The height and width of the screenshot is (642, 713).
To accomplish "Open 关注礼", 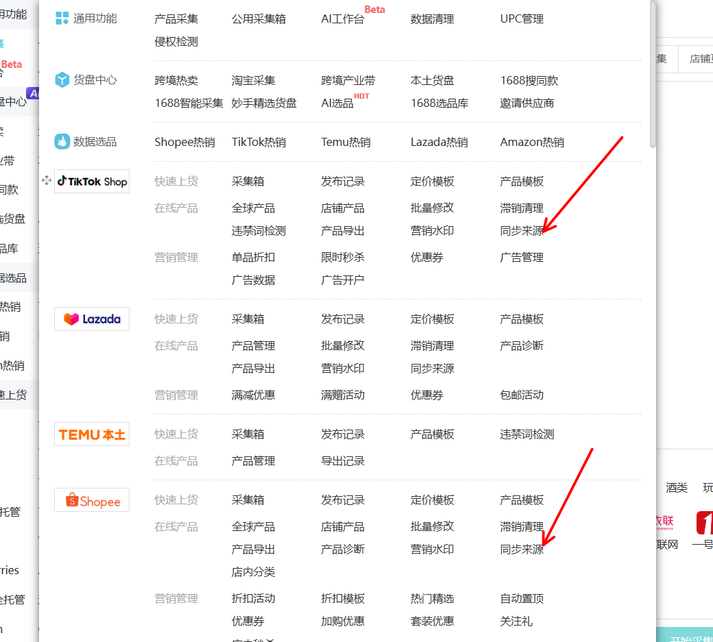I will [x=516, y=621].
